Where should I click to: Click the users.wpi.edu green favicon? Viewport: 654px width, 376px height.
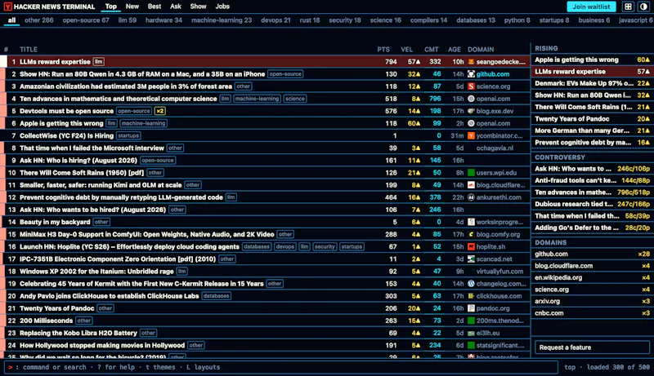[471, 173]
